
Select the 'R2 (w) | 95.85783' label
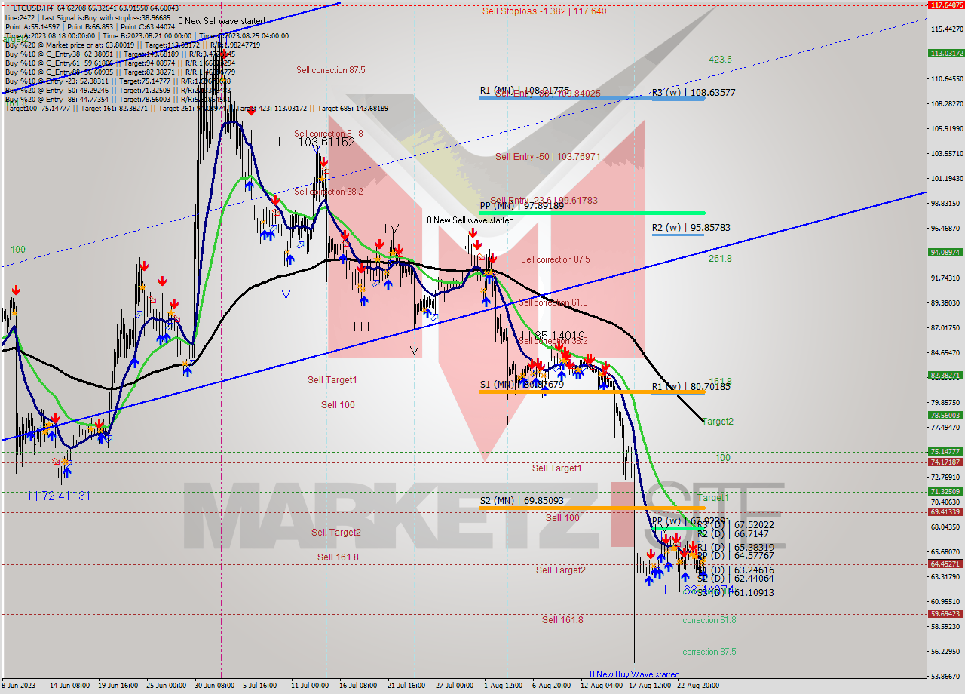[691, 227]
